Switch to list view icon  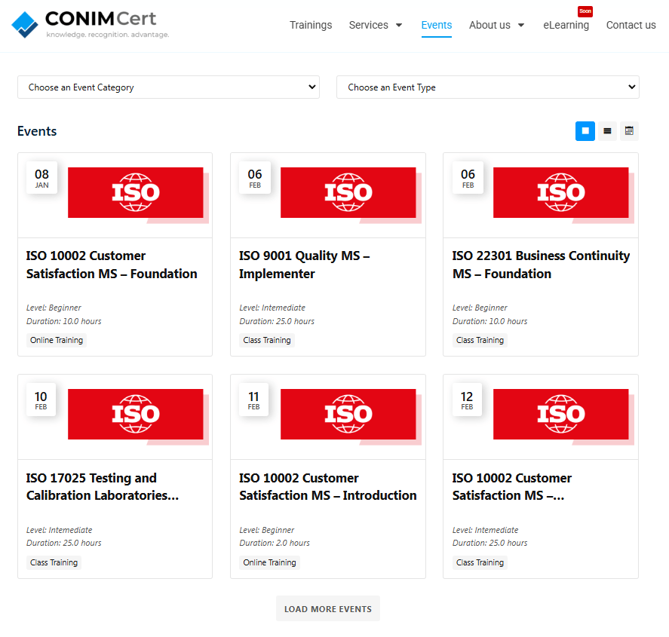point(607,131)
